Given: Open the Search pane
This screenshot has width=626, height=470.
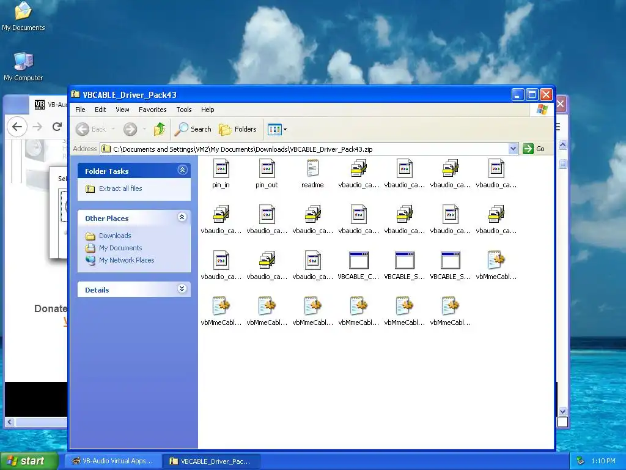Looking at the screenshot, I should pos(194,129).
